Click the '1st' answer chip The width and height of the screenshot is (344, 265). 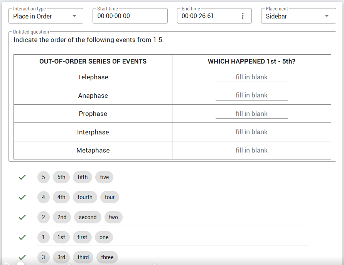[x=61, y=237]
